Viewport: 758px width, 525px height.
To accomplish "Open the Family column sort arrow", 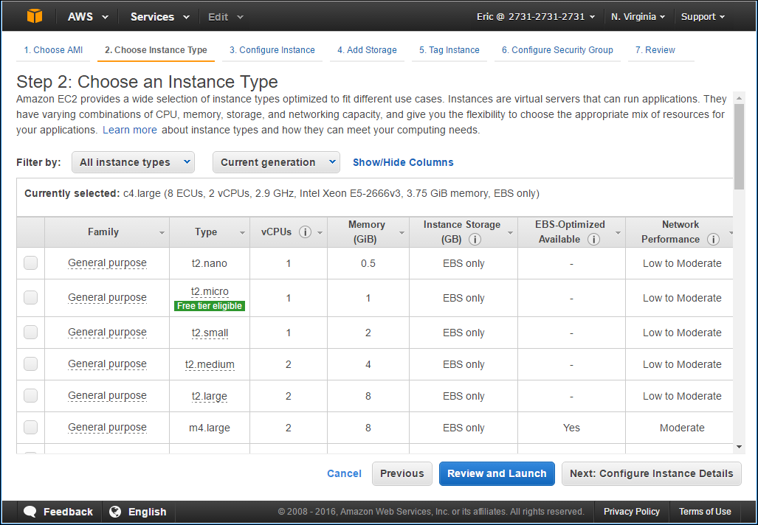I will coord(162,233).
